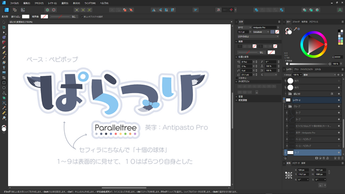Select the Ellipse tool in the left toolbar
The height and width of the screenshot is (194, 345).
point(4,88)
